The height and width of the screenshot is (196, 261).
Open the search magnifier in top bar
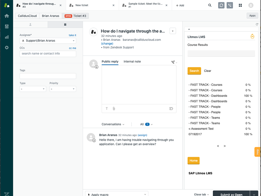click(210, 5)
